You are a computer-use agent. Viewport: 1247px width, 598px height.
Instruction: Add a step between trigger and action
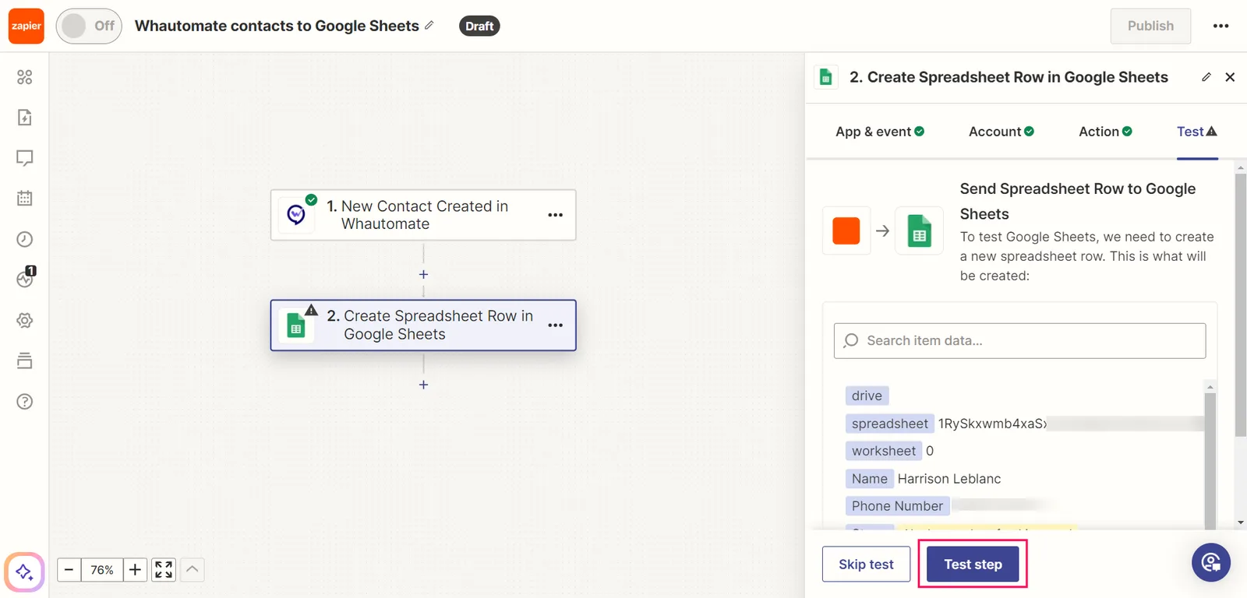click(x=423, y=274)
